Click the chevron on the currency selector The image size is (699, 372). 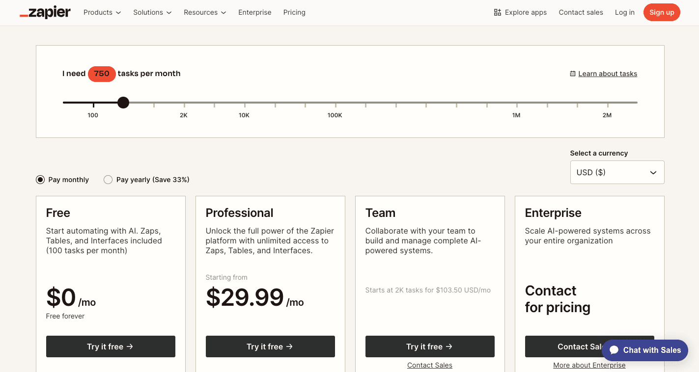653,172
